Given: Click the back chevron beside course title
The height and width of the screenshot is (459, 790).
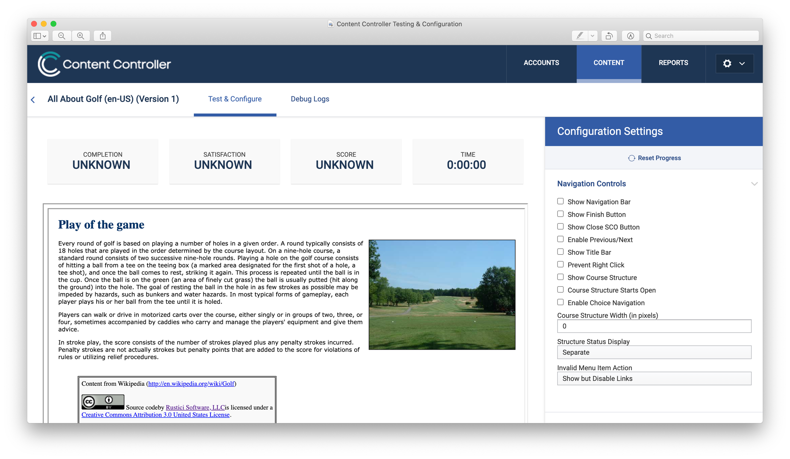Looking at the screenshot, I should (33, 100).
